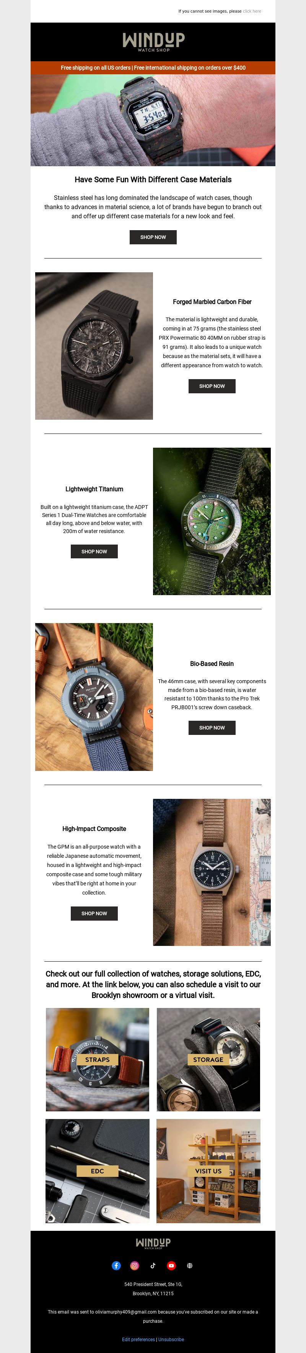Open the website globe icon
The image size is (306, 1353).
[x=189, y=1265]
